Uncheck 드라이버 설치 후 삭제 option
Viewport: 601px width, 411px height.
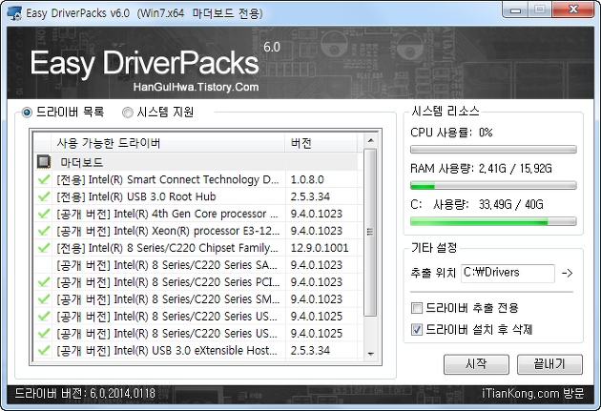coord(417,329)
